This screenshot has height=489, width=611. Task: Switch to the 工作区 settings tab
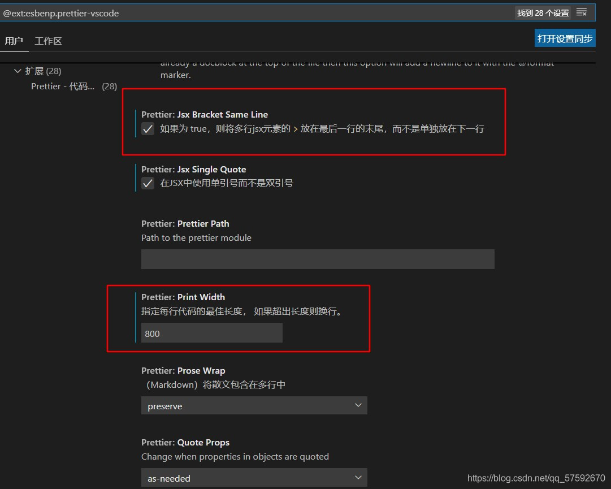coord(48,41)
